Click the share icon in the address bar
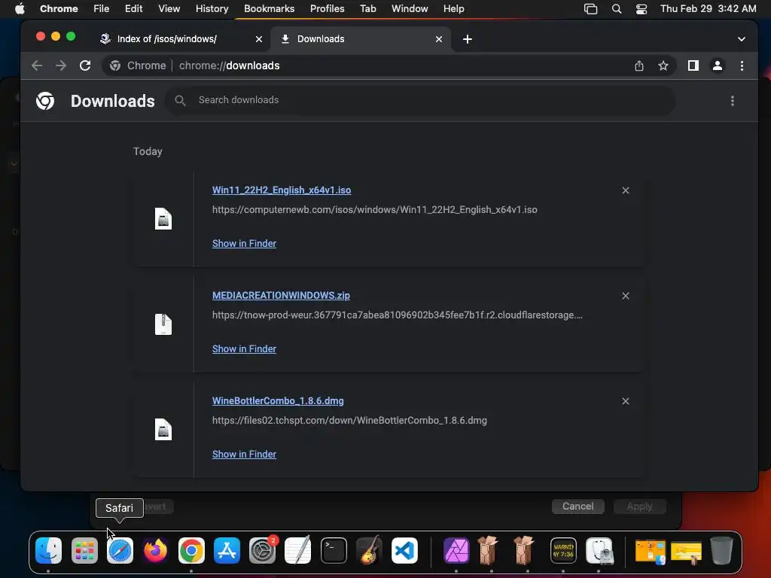771x578 pixels. 638,65
